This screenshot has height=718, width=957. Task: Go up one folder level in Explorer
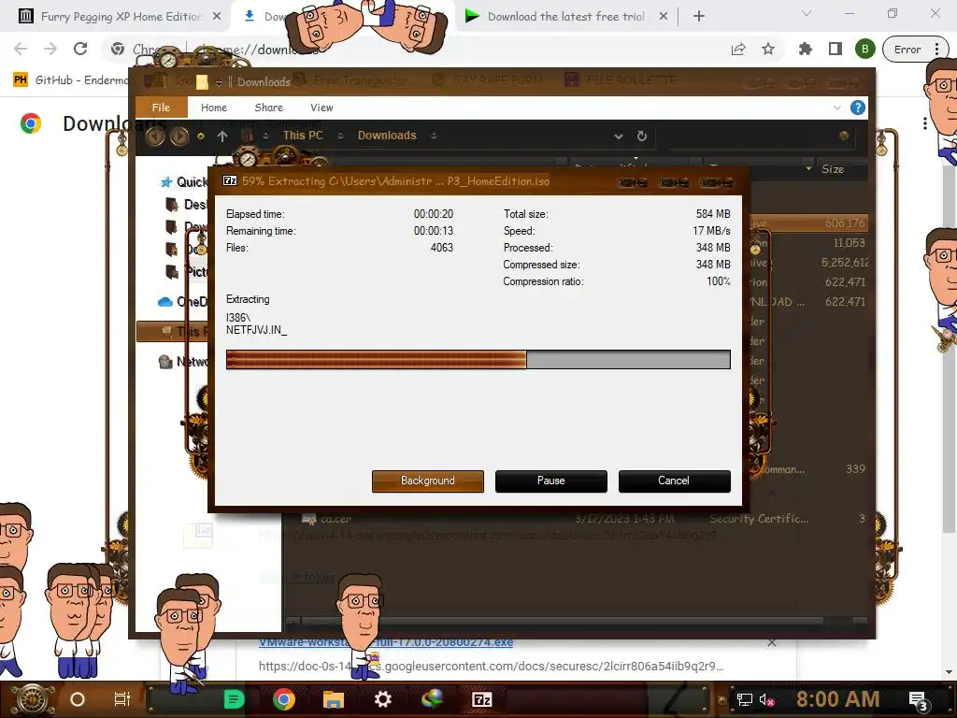[222, 136]
